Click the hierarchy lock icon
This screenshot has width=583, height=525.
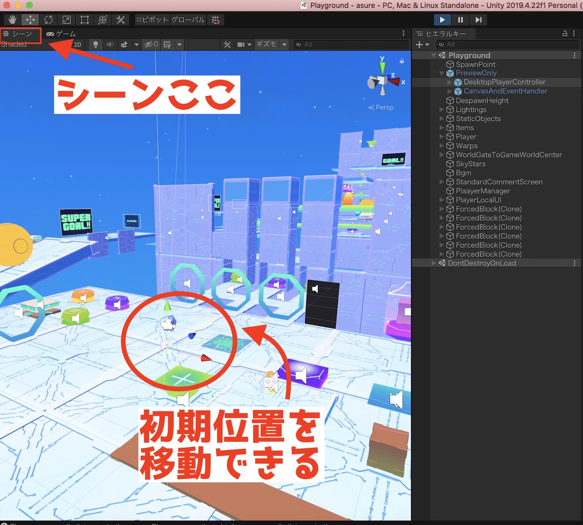pyautogui.click(x=565, y=33)
